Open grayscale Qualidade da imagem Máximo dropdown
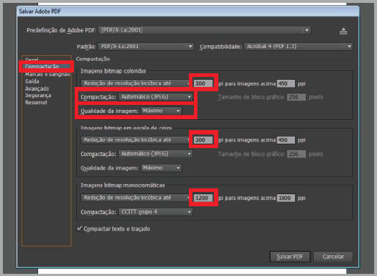Viewport: 377px width, 276px height. pos(161,167)
